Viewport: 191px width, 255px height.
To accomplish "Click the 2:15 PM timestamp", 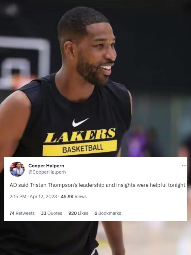I will (18, 197).
